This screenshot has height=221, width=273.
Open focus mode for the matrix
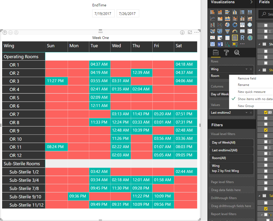pos(190,32)
